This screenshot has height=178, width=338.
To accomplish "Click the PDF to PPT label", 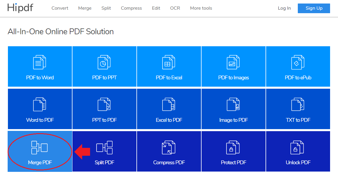I will click(x=104, y=78).
